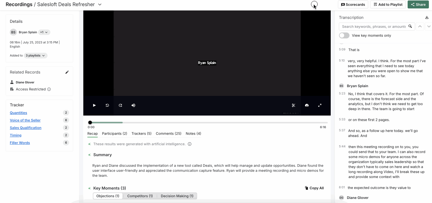Expand the 3 playlists dropdown

coord(36,56)
